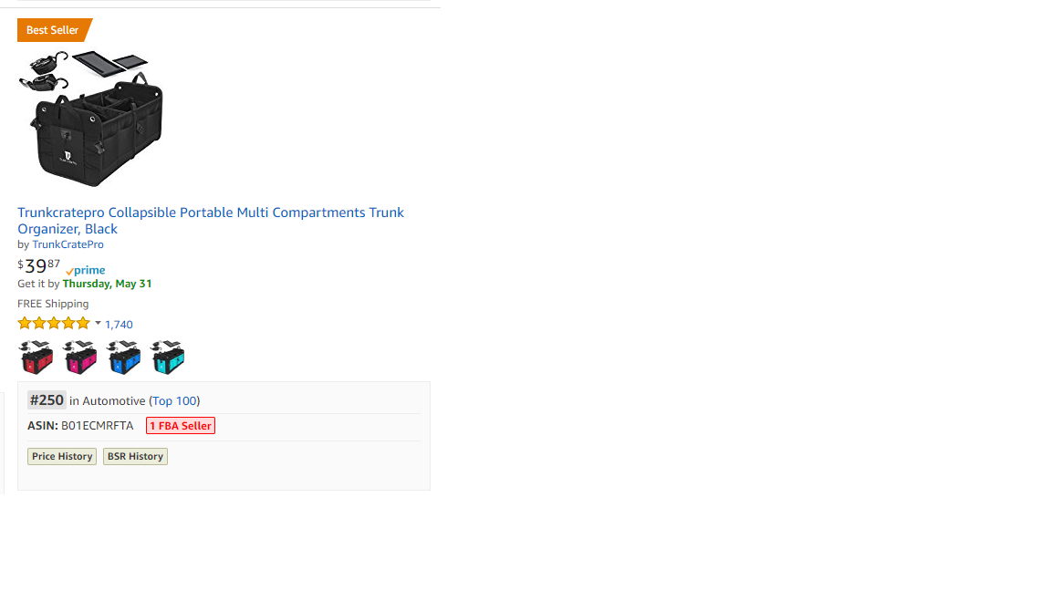Screen dimensions: 1051x591
Task: Visit the TrunkCratePro brand link
Action: pos(68,244)
